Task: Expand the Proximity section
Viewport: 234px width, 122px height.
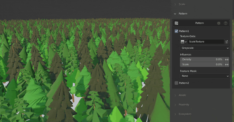Action: [175, 105]
